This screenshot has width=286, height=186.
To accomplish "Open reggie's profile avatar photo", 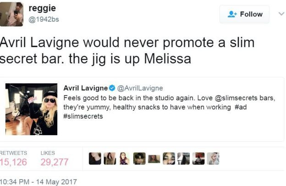I will point(11,14).
